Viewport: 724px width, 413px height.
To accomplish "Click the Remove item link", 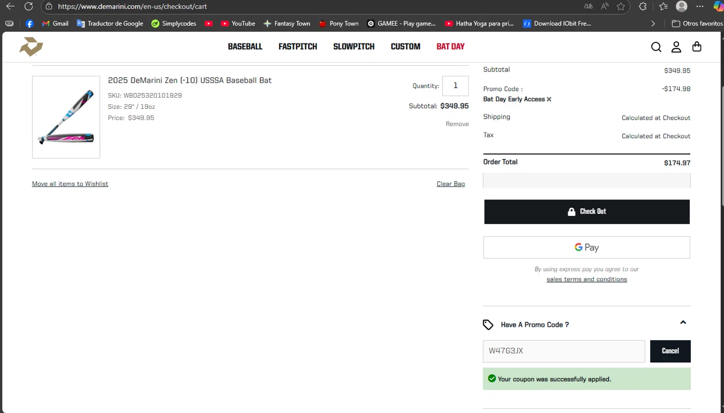I will point(457,124).
